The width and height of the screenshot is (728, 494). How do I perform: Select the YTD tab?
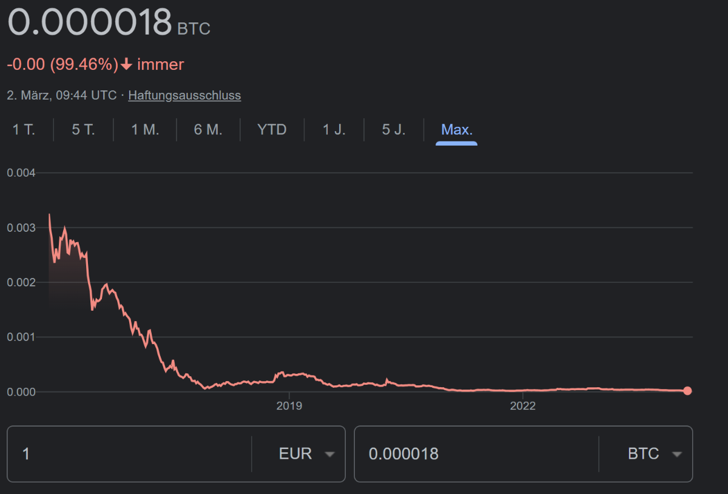272,129
